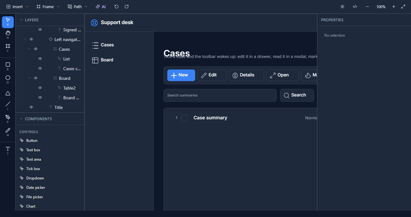Viewport: 411px width, 217px height.
Task: Hide the Signed text layer
Action: pyautogui.click(x=40, y=29)
